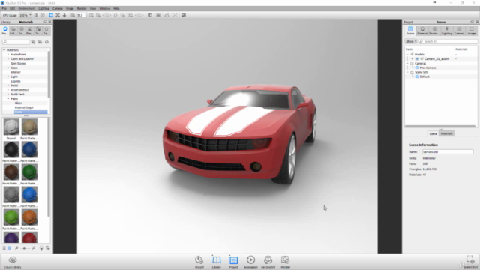Select the Drywall material thumbnail

(11, 127)
